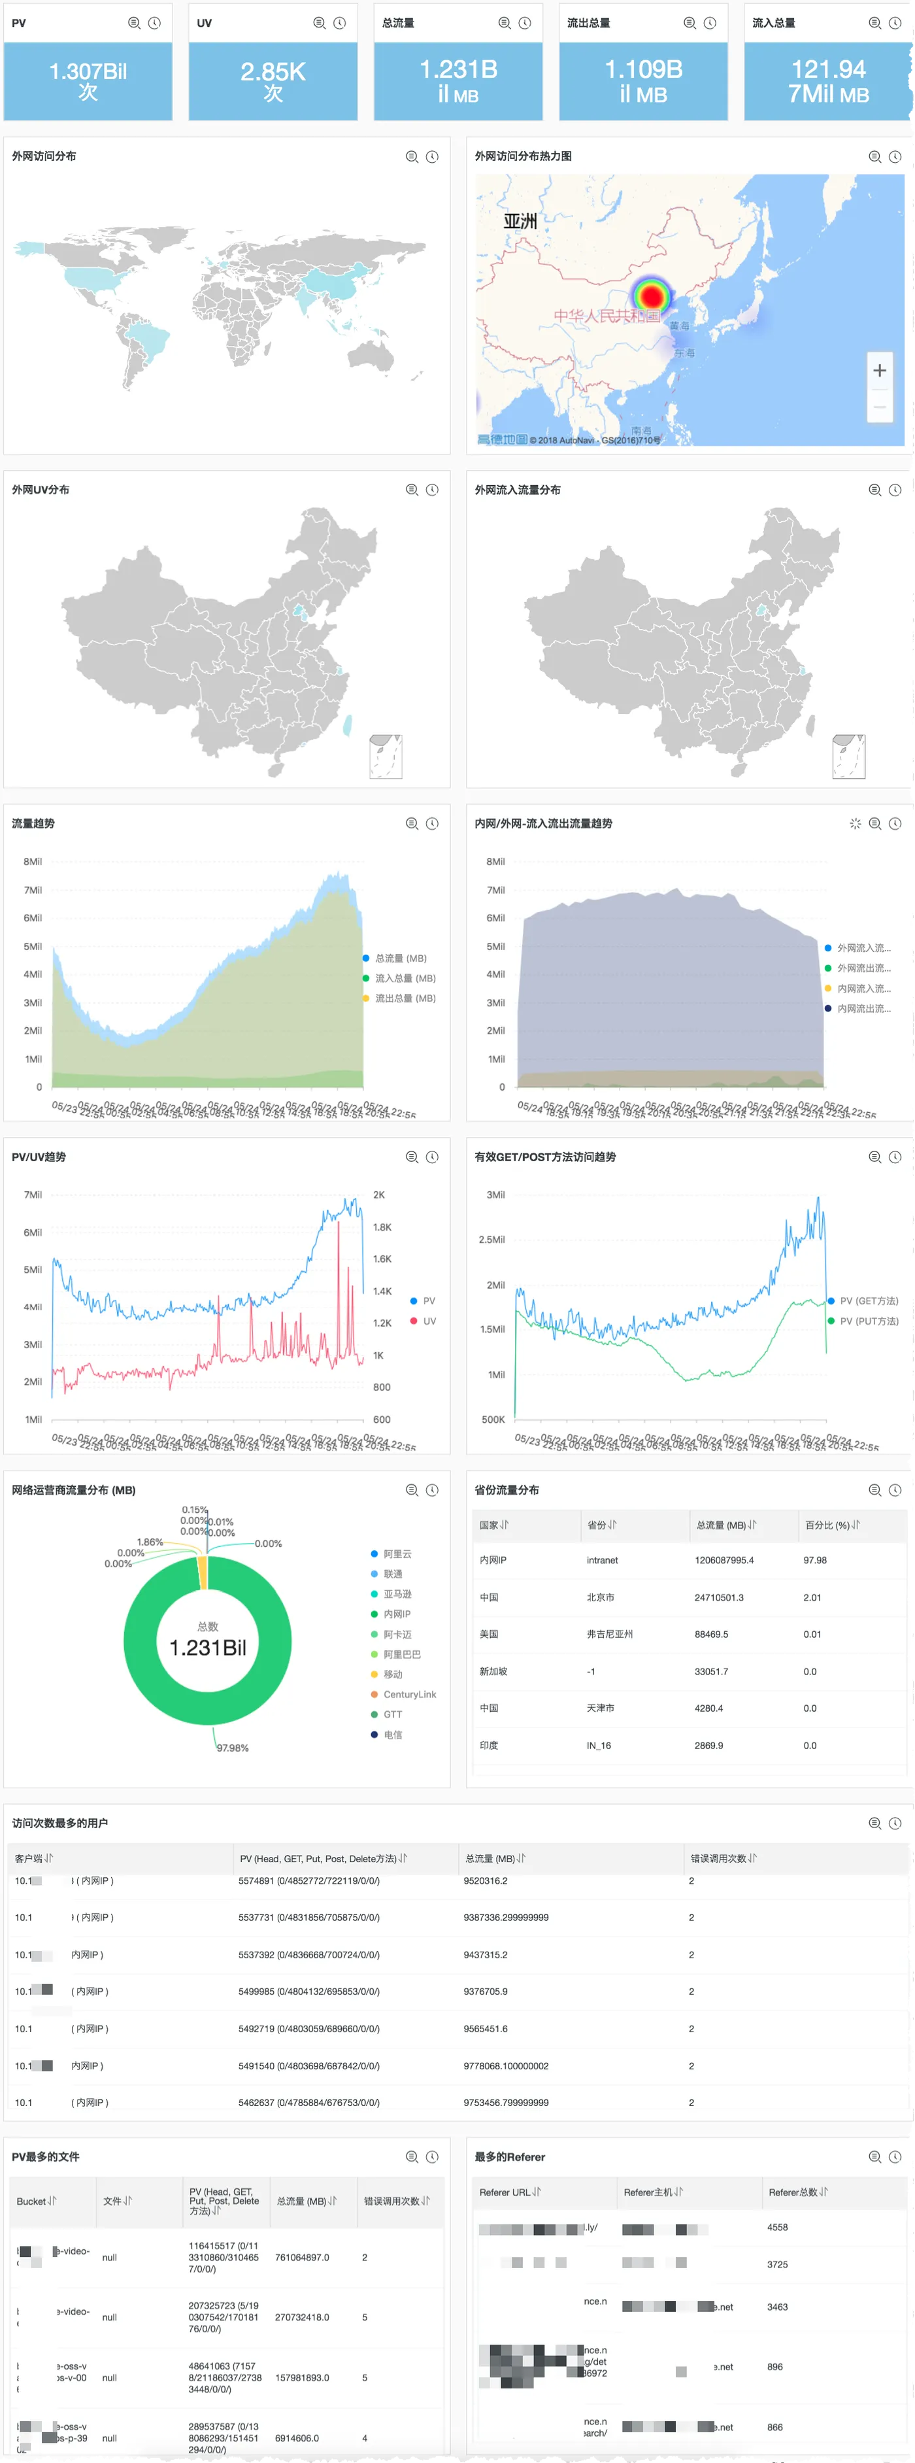Open the magnifier icon on 省份流量分布 panel
The height and width of the screenshot is (2463, 915).
click(875, 1489)
